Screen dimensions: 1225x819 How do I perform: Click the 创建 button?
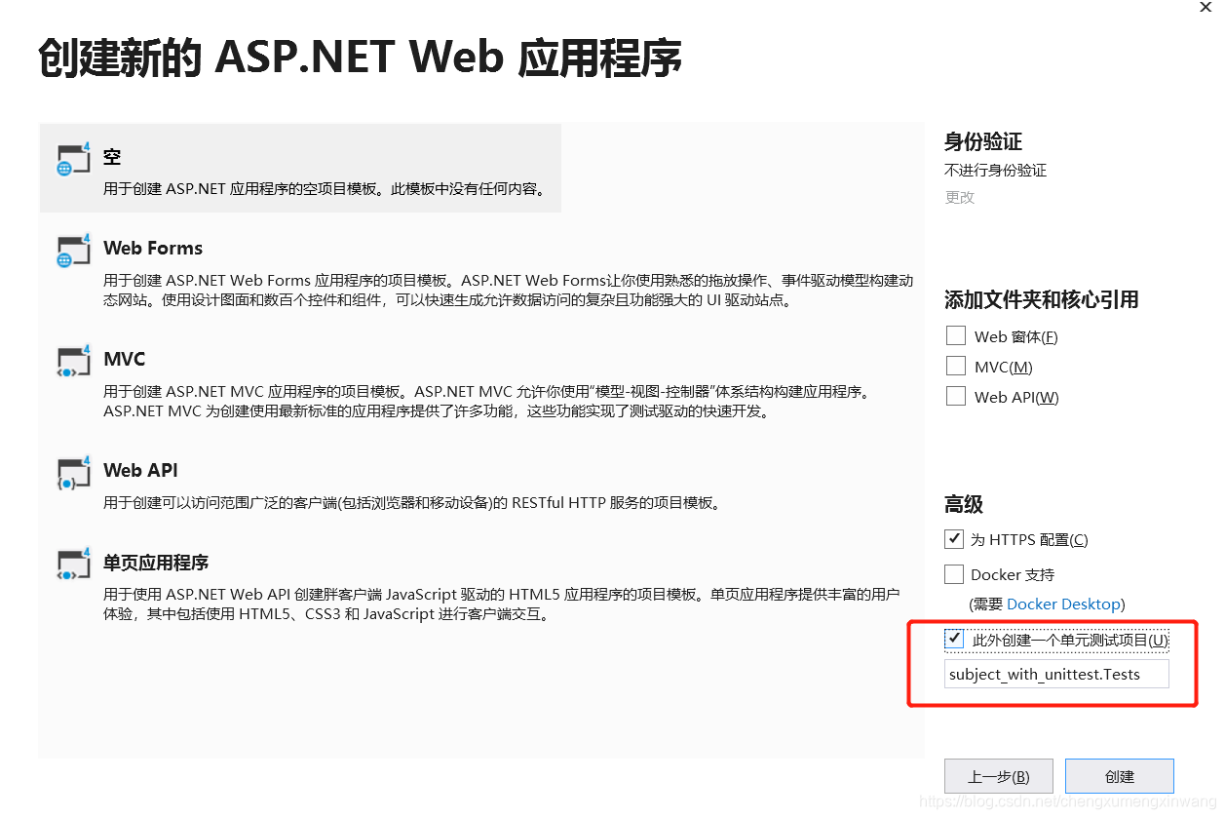tap(1119, 776)
